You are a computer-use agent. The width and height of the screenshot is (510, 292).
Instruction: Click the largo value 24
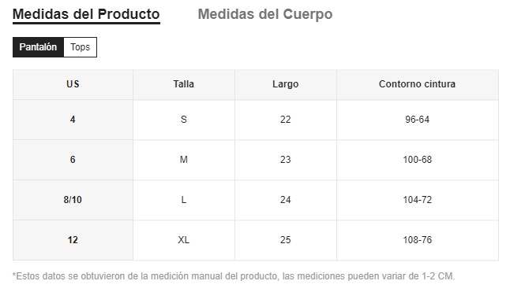coord(286,200)
